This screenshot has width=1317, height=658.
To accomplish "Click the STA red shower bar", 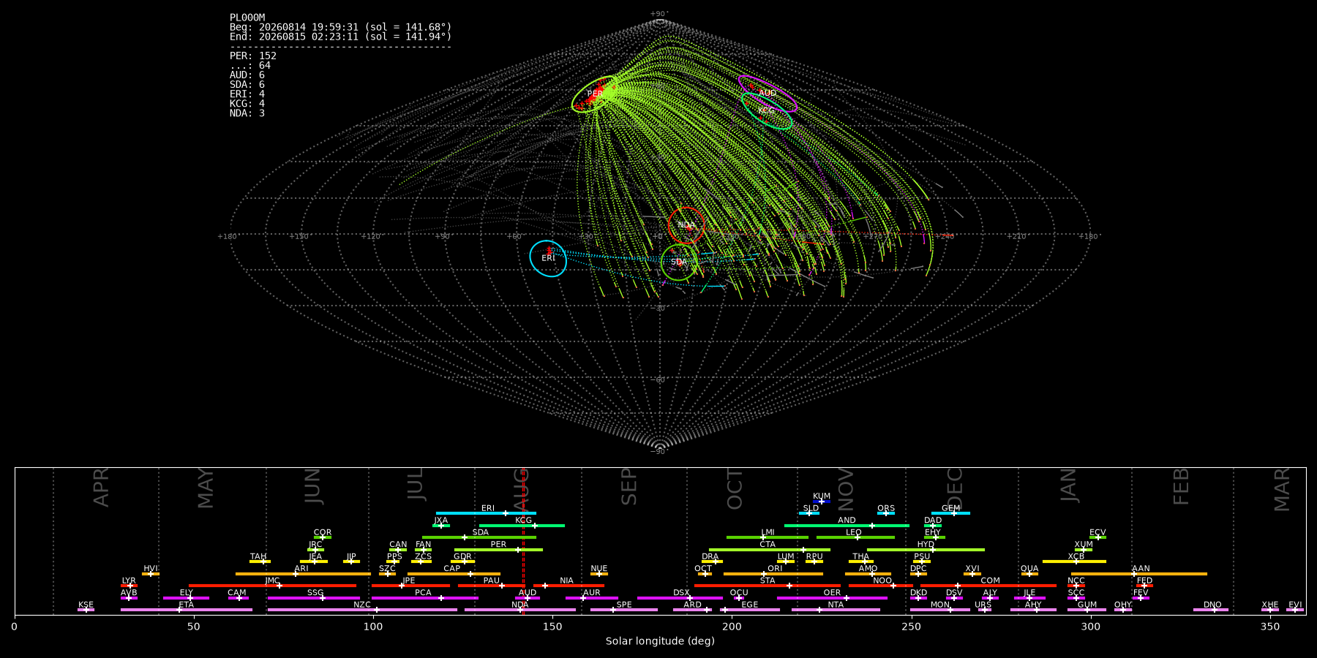I will point(768,586).
